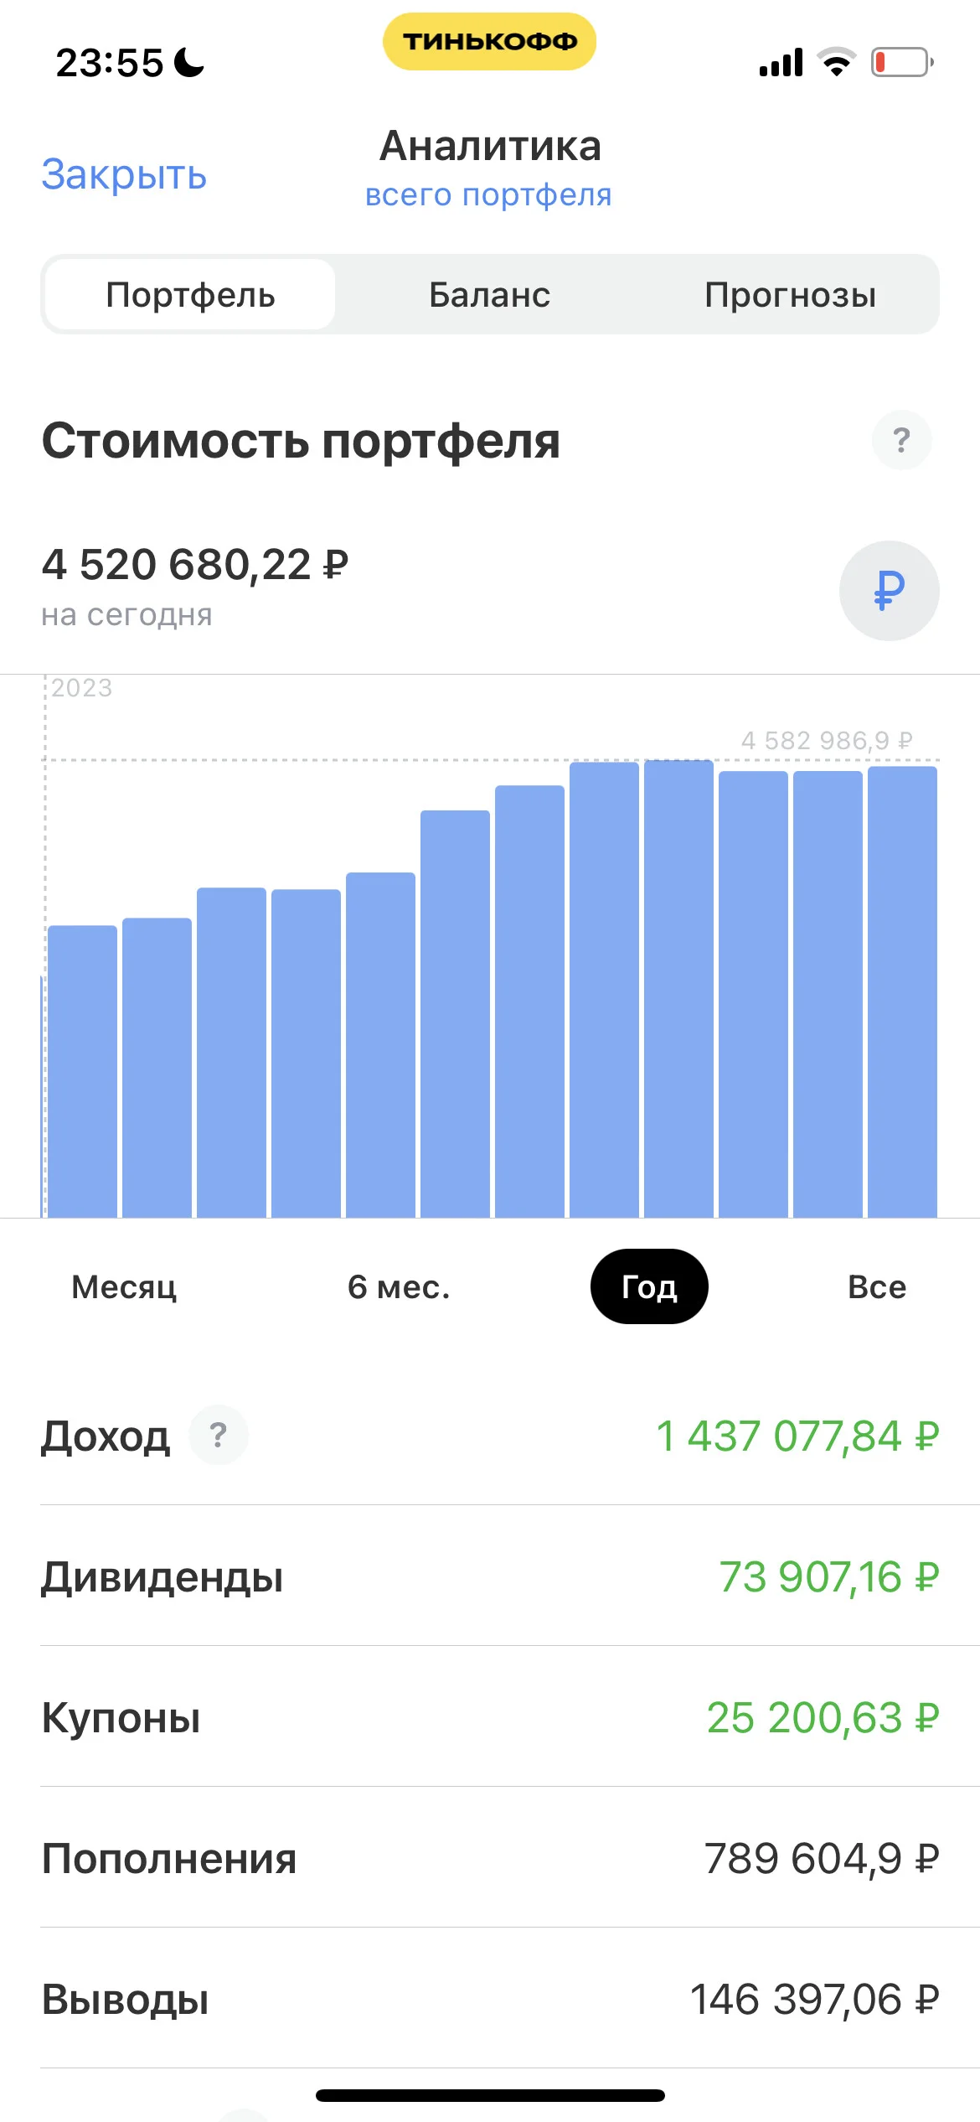980x2122 pixels.
Task: Choose the Год period pill
Action: [x=649, y=1286]
